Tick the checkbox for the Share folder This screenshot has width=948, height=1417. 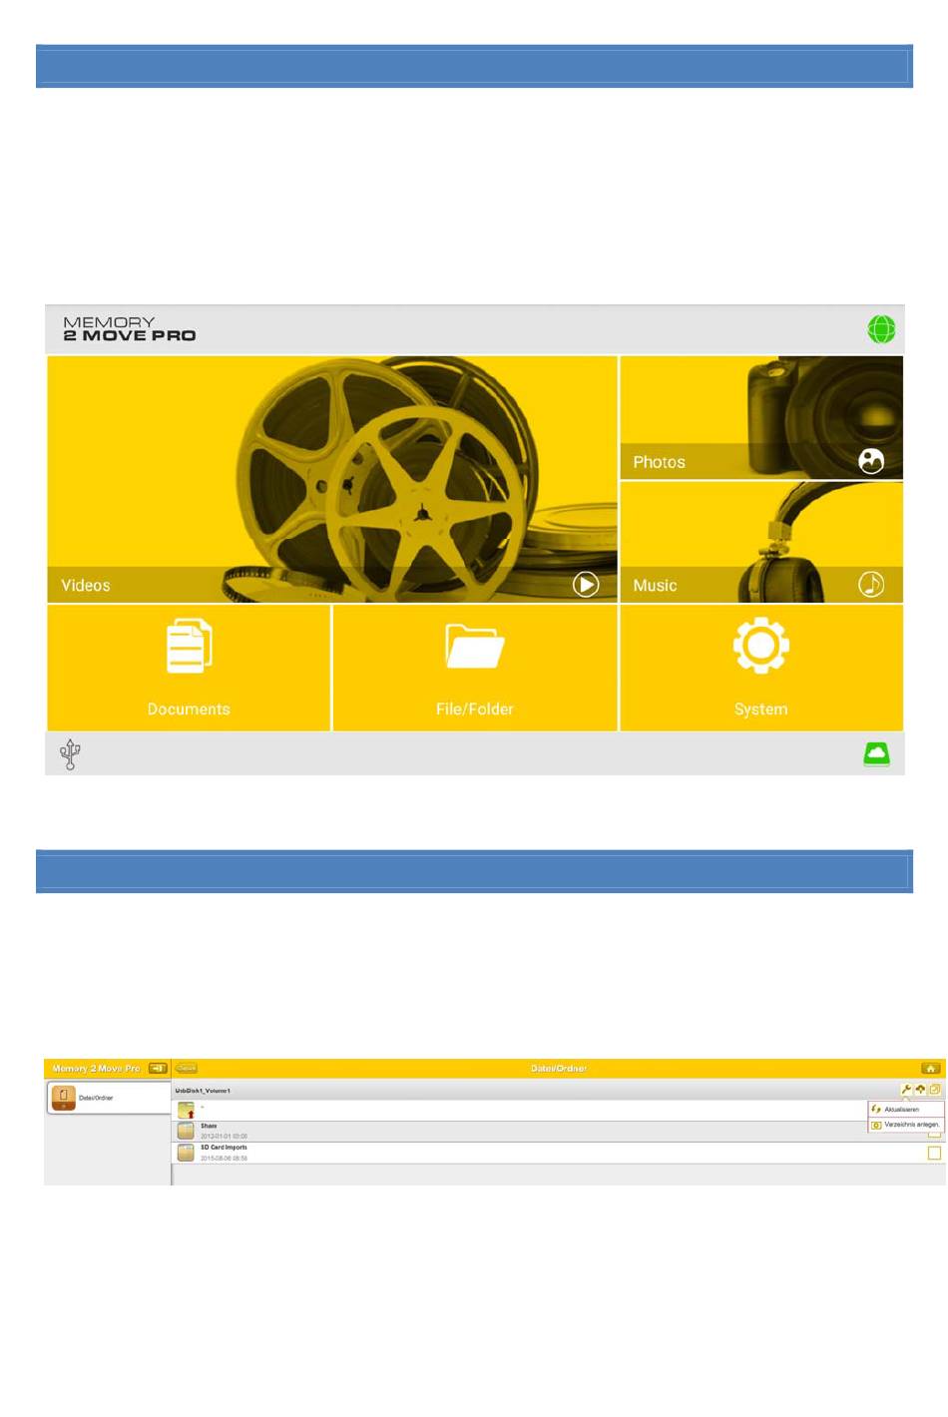(934, 1134)
